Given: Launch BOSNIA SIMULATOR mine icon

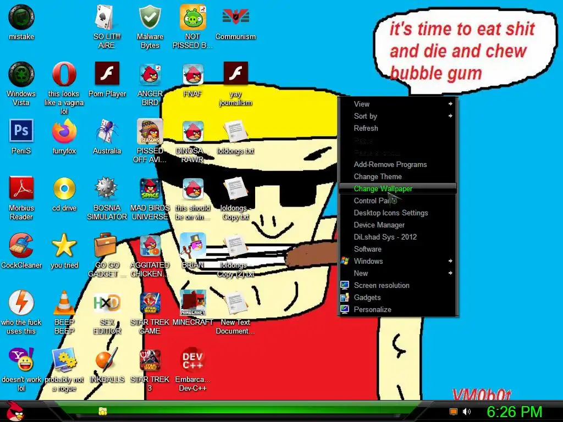Looking at the screenshot, I should pyautogui.click(x=107, y=188).
